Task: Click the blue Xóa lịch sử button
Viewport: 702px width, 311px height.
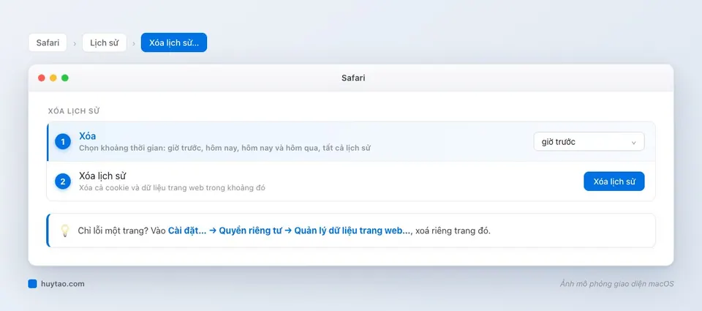Action: [614, 181]
